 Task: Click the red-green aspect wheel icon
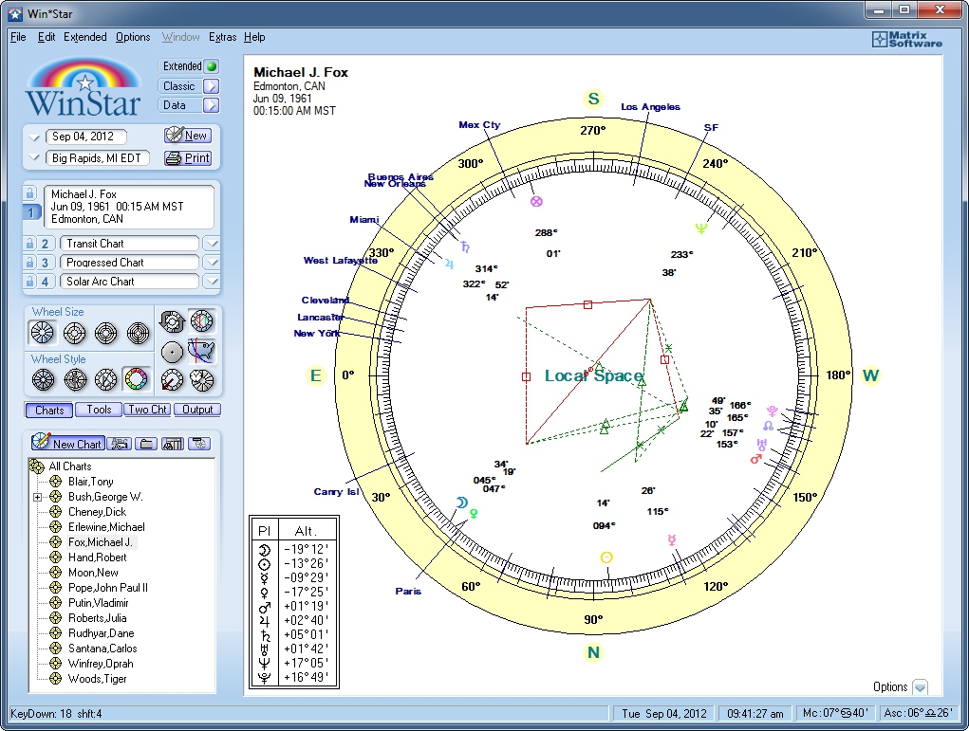[x=201, y=321]
